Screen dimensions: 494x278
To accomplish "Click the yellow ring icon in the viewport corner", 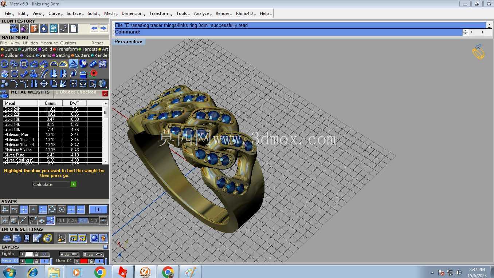I will (x=478, y=52).
